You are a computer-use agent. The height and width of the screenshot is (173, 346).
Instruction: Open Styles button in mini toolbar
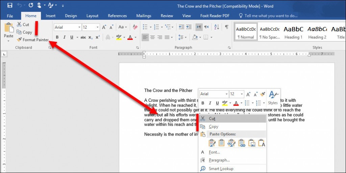(x=273, y=98)
